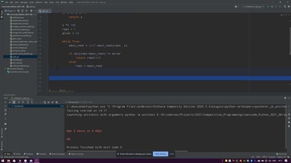The width and height of the screenshot is (291, 163).
Task: Open the View menu
Action: point(17,2)
